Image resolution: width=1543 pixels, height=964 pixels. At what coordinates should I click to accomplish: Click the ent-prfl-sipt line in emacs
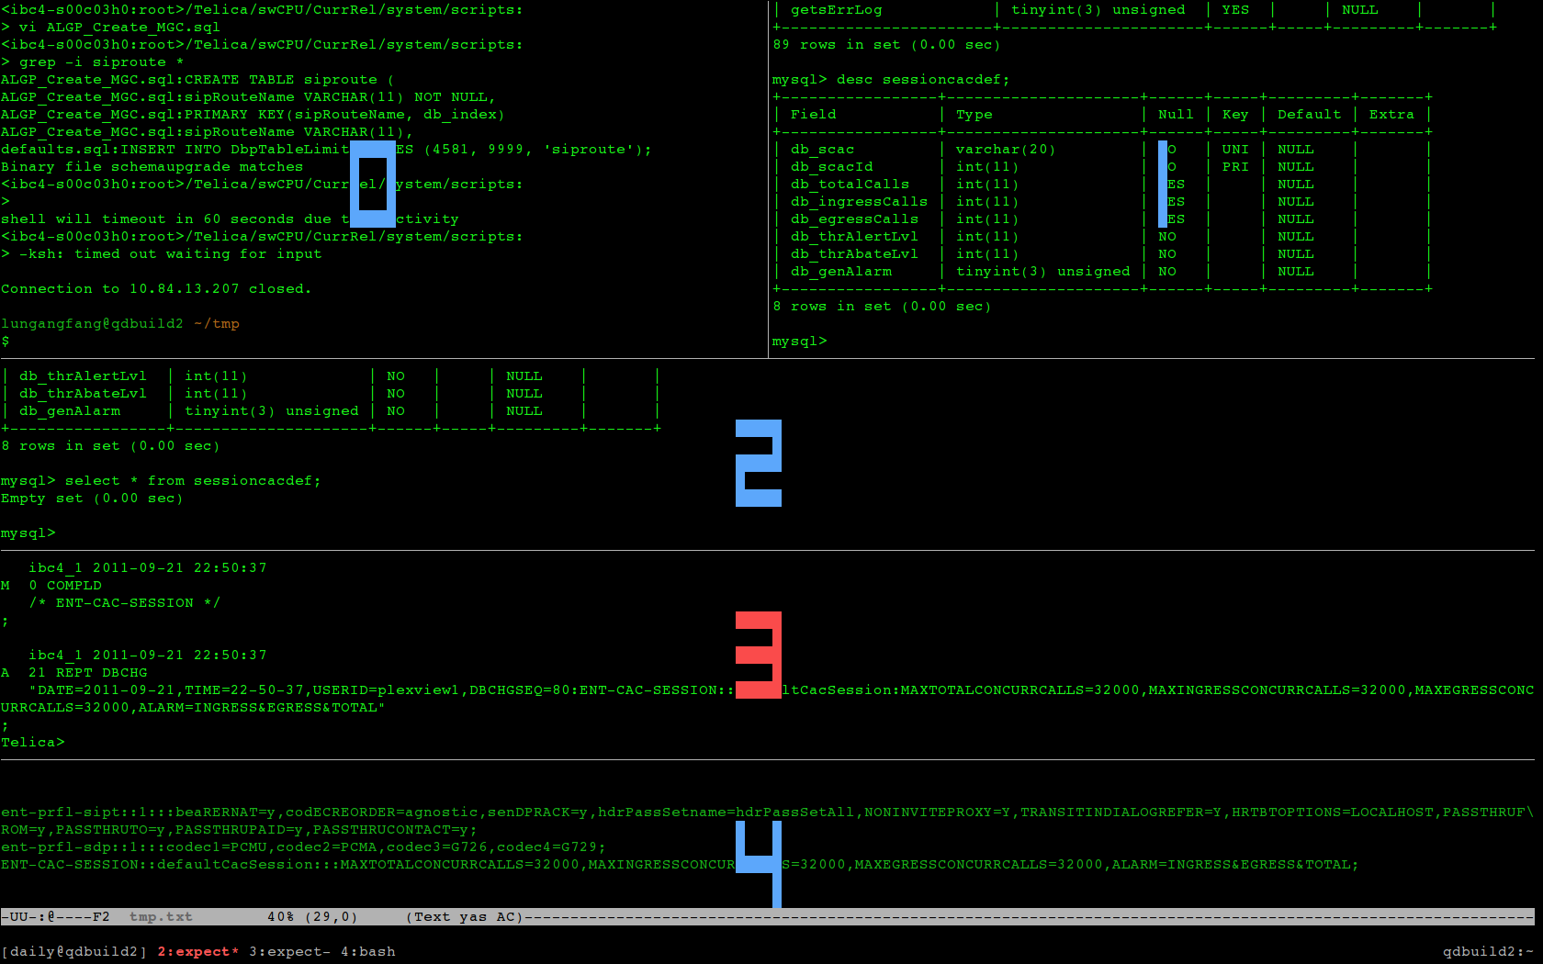coord(768,821)
